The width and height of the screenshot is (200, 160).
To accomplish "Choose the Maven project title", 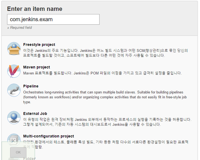I will pyautogui.click(x=36, y=67).
